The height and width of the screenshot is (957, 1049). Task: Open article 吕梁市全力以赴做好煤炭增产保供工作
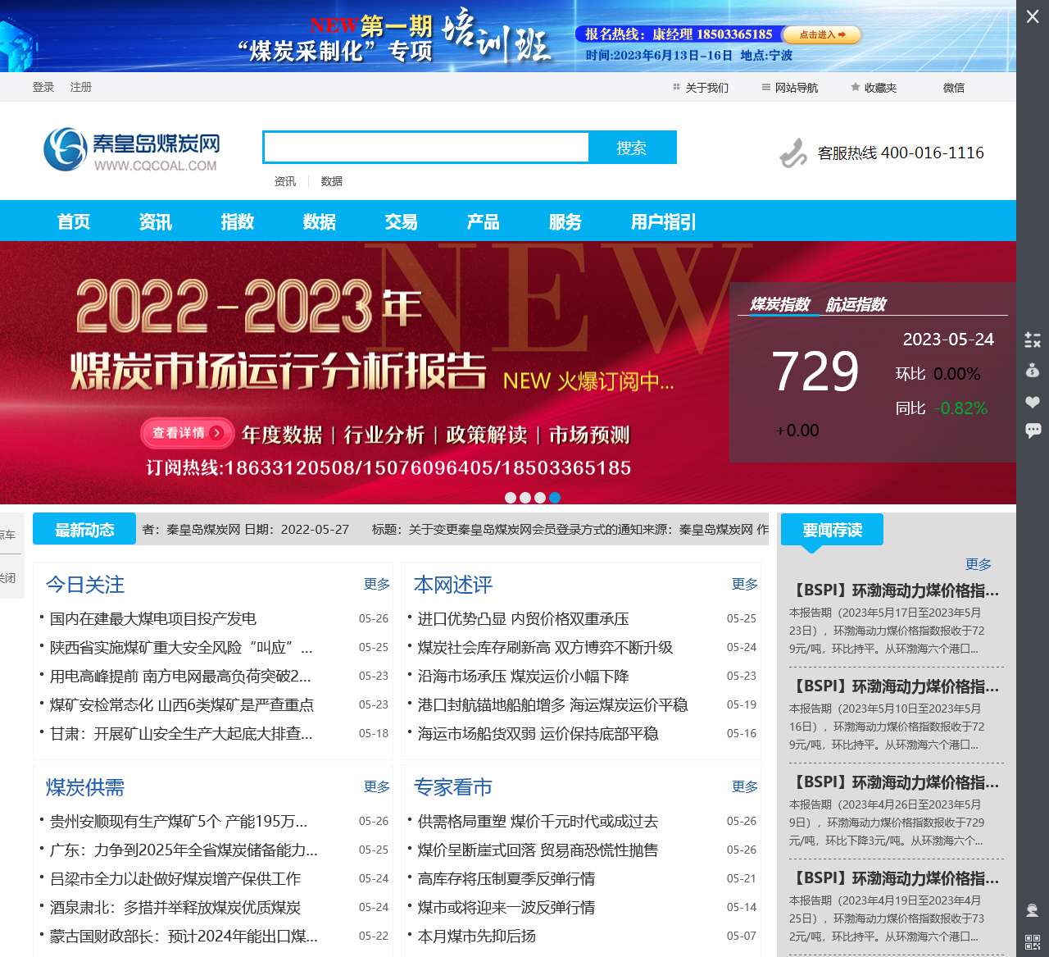175,879
